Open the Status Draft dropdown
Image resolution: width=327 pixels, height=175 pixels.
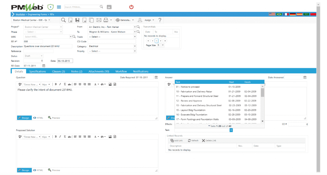(x=42, y=56)
